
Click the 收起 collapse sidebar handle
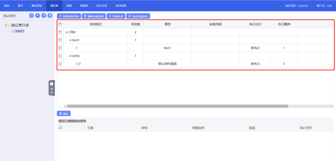(52, 88)
